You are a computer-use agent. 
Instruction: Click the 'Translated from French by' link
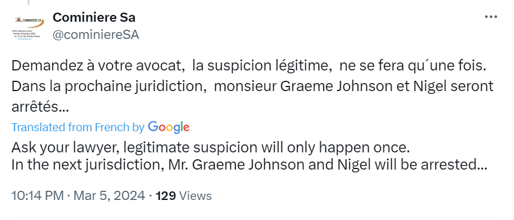(x=78, y=127)
